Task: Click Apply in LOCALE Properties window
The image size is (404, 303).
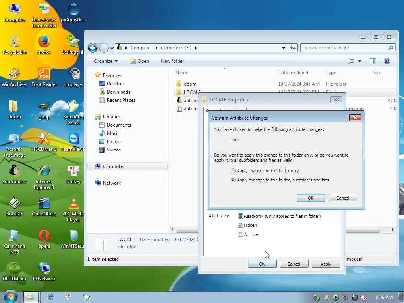Action: pyautogui.click(x=325, y=264)
